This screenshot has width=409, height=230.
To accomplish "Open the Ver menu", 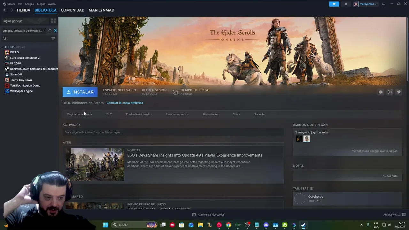I will (x=20, y=4).
